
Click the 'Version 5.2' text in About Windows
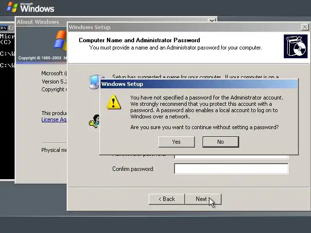(x=54, y=82)
